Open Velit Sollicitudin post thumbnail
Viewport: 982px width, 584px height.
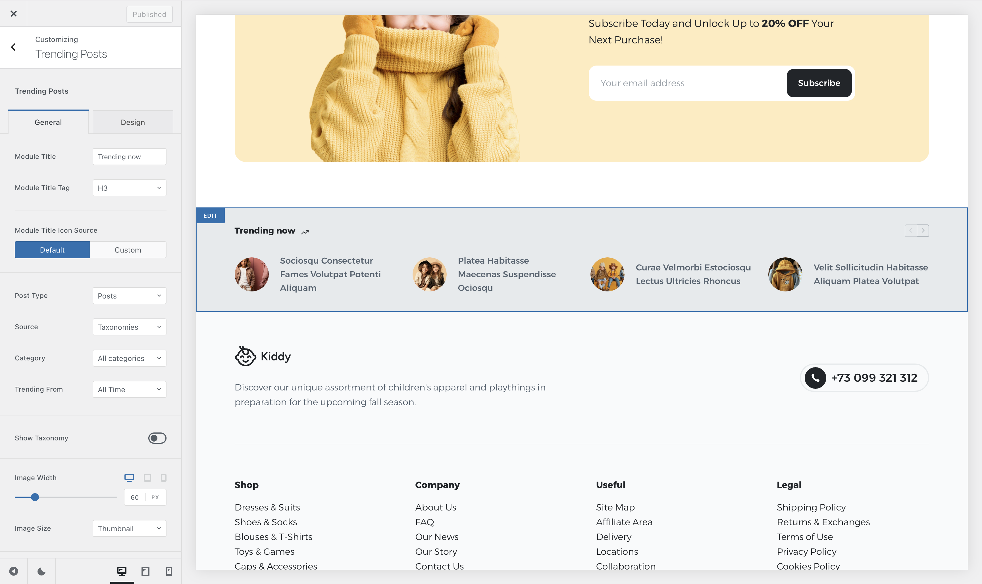pos(785,274)
